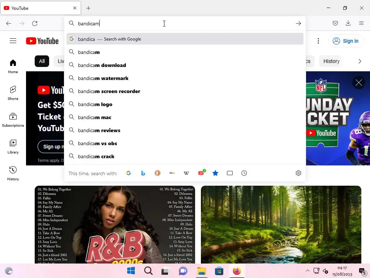370x278 pixels.
Task: Click the Sign up button in banner
Action: coord(51,147)
